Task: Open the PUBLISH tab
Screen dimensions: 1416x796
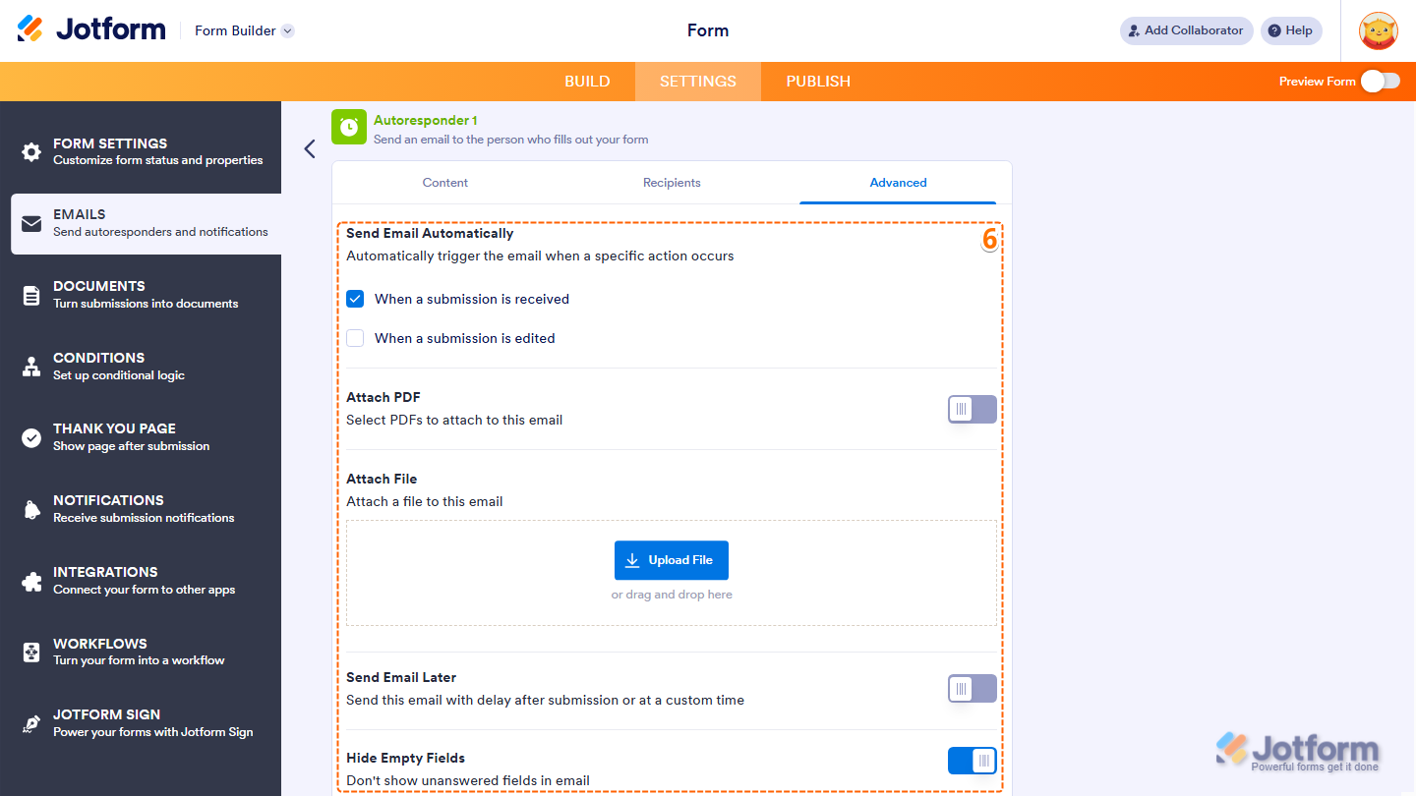Action: click(818, 82)
